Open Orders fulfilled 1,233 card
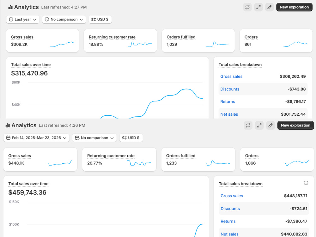 pos(198,159)
